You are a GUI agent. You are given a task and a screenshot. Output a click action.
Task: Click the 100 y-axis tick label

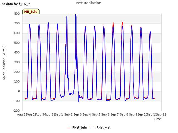point(17,81)
